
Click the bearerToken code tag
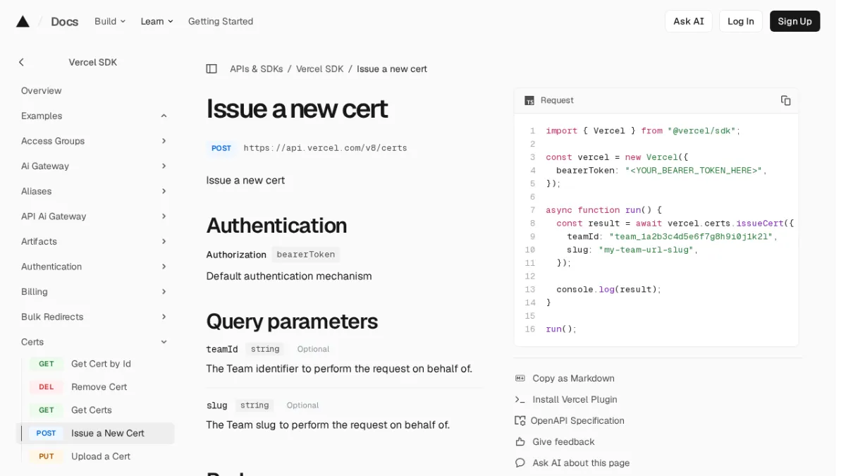click(305, 255)
